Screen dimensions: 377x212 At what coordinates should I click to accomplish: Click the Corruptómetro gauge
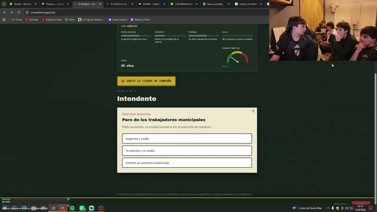237,57
